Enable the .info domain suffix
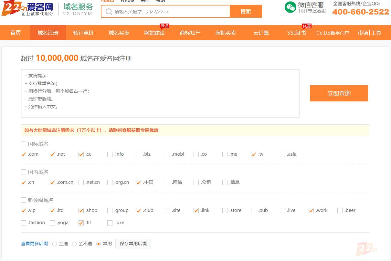391x261 pixels. pyautogui.click(x=110, y=154)
